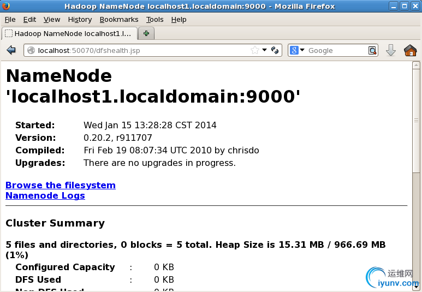Open the Namenode Logs link
The width and height of the screenshot is (422, 292).
[45, 195]
